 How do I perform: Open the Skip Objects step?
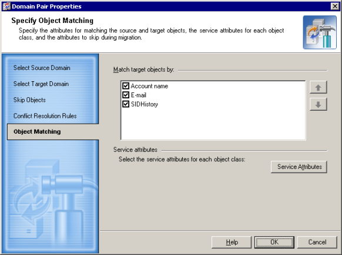[29, 100]
